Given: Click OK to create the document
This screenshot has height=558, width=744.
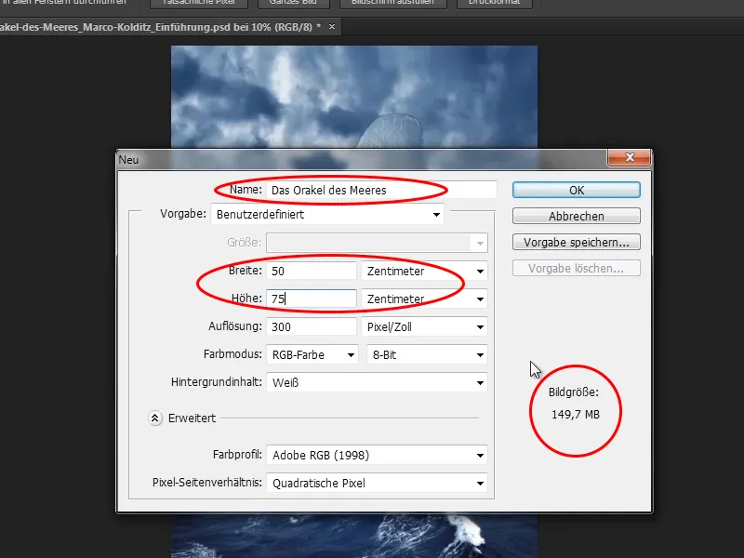Looking at the screenshot, I should click(x=576, y=191).
